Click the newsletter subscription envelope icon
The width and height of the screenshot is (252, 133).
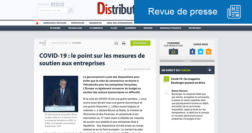173,52
